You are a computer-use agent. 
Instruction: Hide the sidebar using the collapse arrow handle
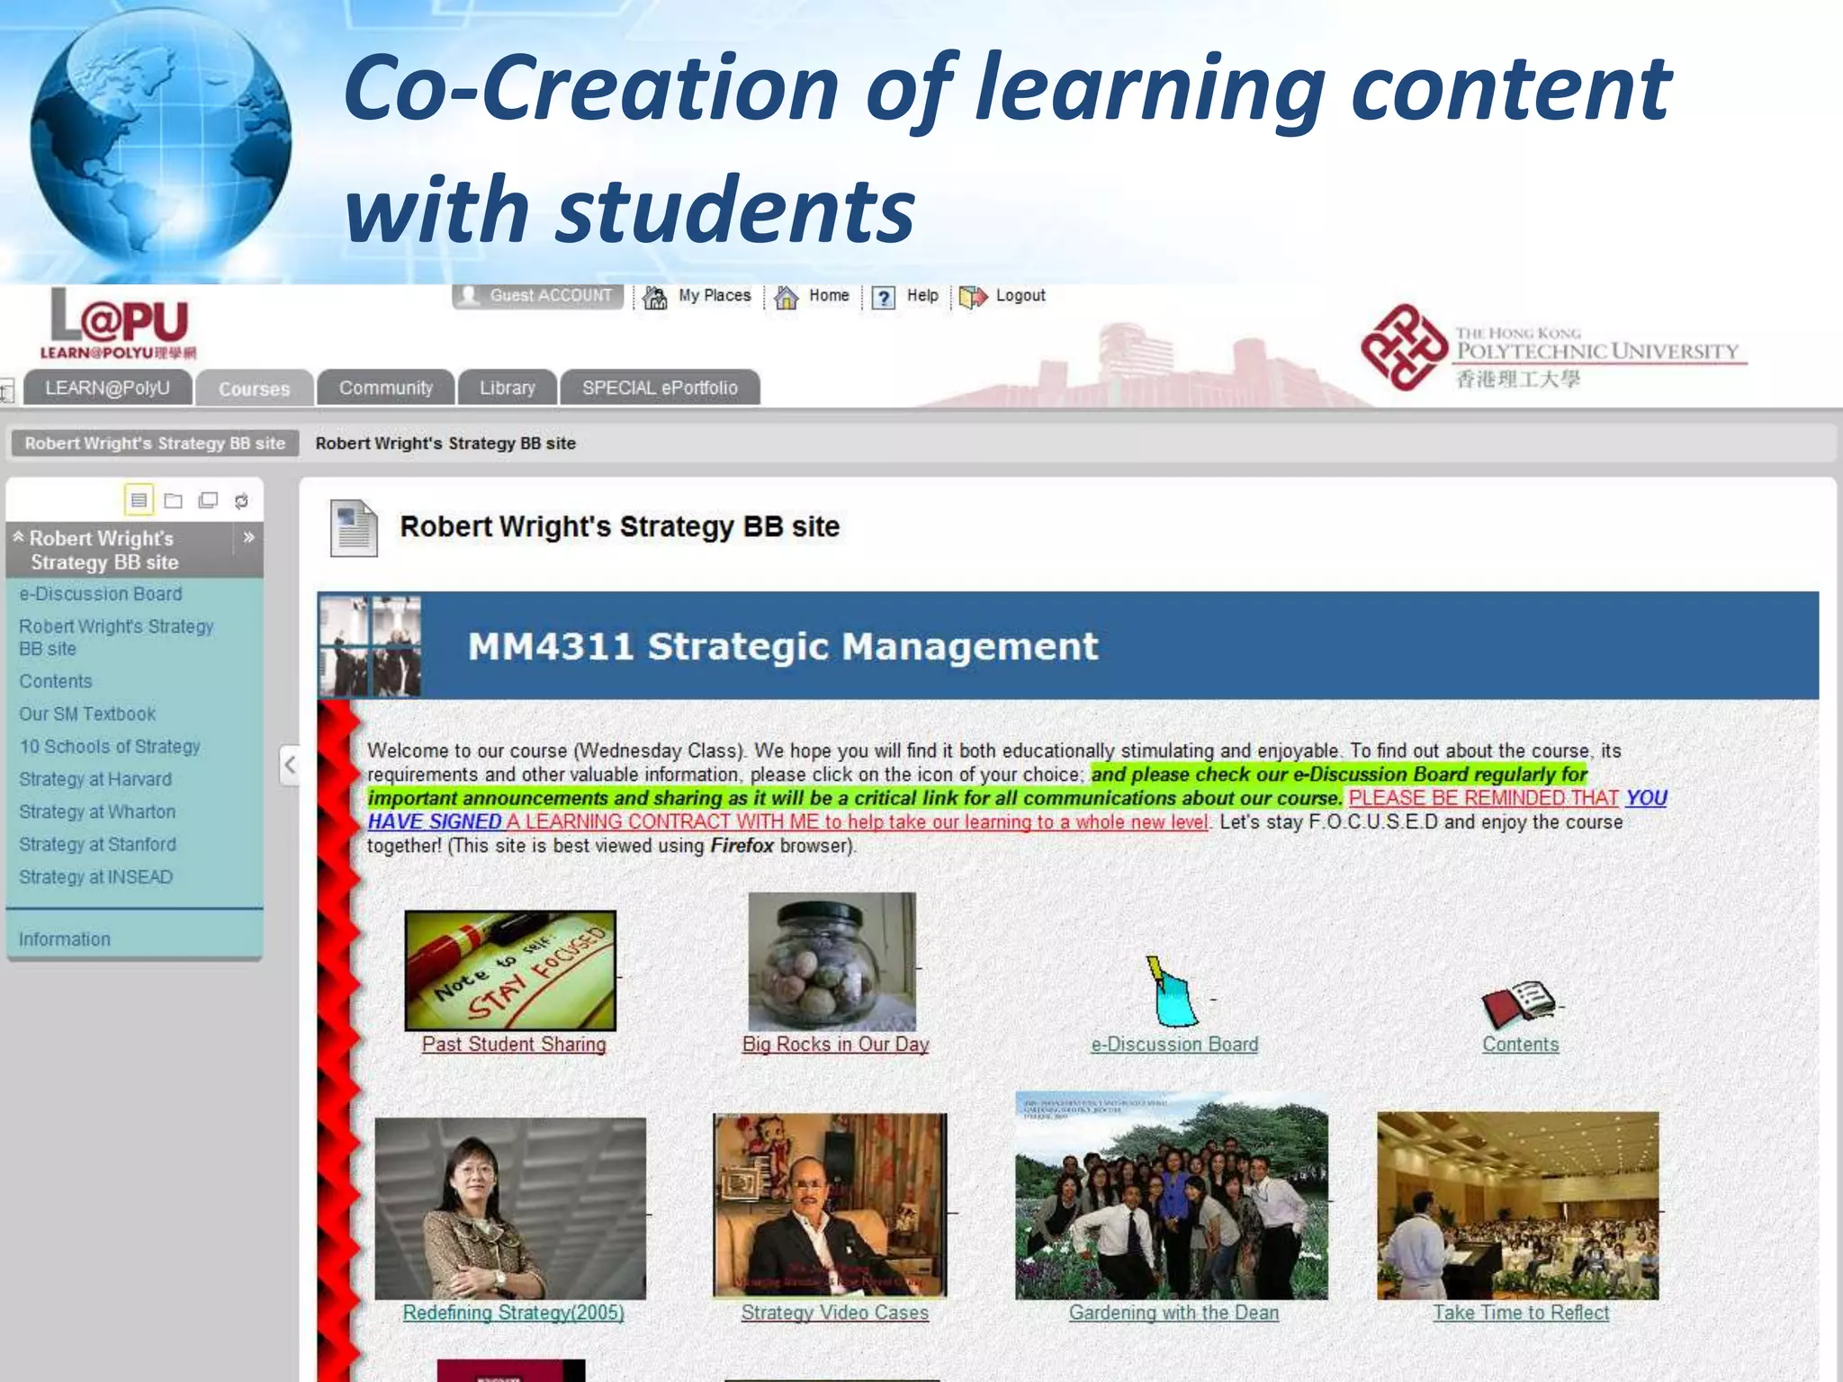290,766
